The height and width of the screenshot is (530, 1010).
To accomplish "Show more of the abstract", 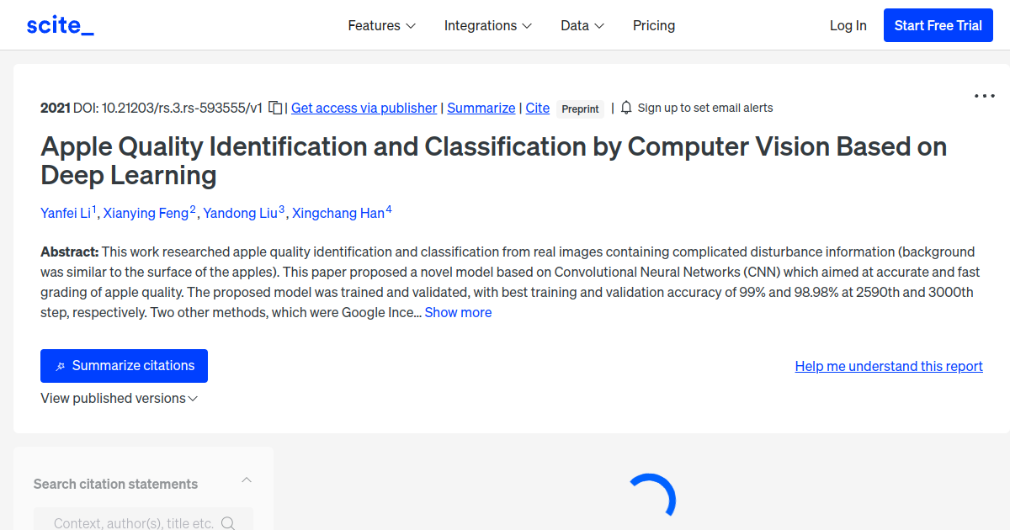I will pos(458,312).
